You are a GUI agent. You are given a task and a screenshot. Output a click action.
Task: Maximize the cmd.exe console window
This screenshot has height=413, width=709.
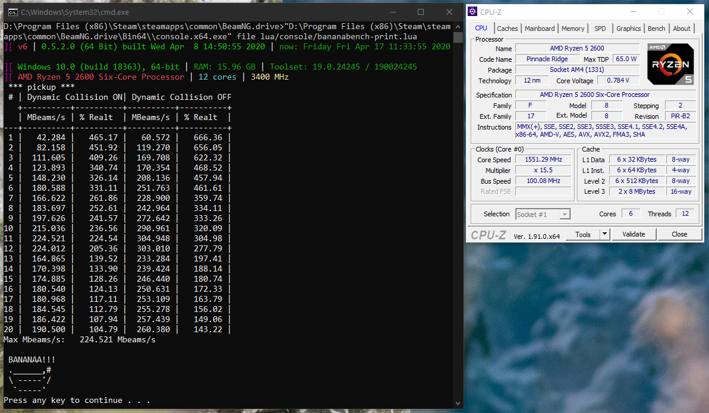(420, 12)
